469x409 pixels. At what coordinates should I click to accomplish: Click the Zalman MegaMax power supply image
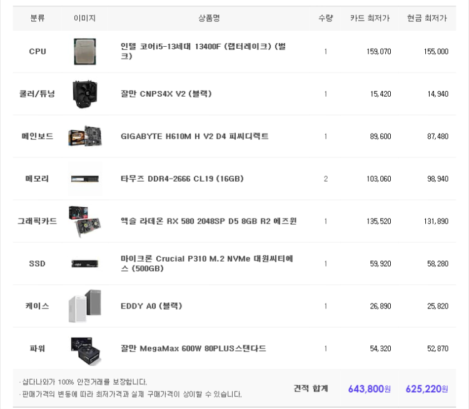click(x=86, y=351)
